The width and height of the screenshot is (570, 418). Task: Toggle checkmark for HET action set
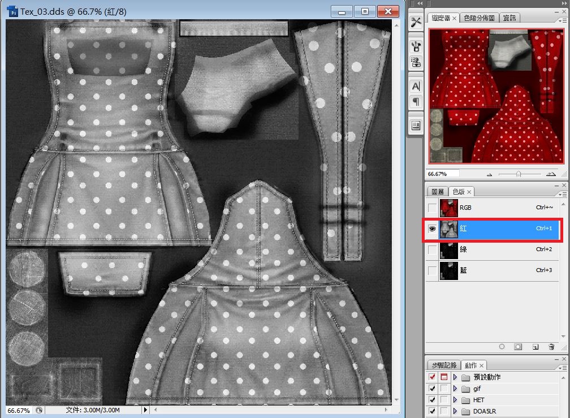click(x=432, y=400)
